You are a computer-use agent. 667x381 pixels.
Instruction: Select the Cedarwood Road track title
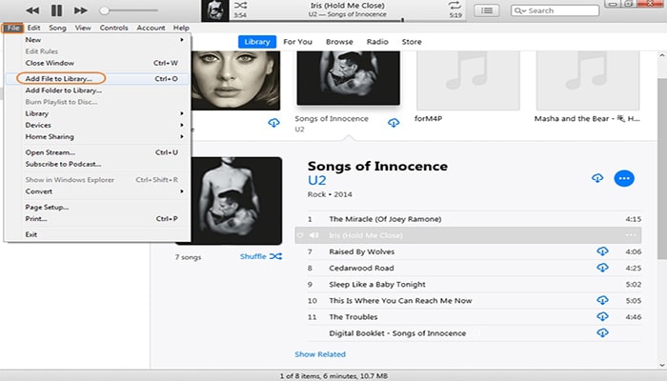point(361,268)
